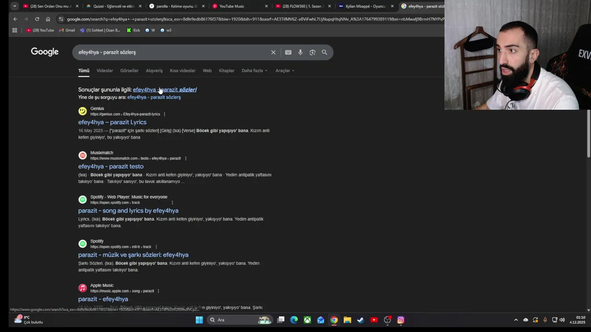Close the YouTube Music tab
Image resolution: width=591 pixels, height=332 pixels.
coord(266,6)
